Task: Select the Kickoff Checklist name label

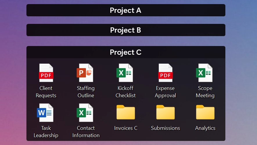Action: [125, 92]
